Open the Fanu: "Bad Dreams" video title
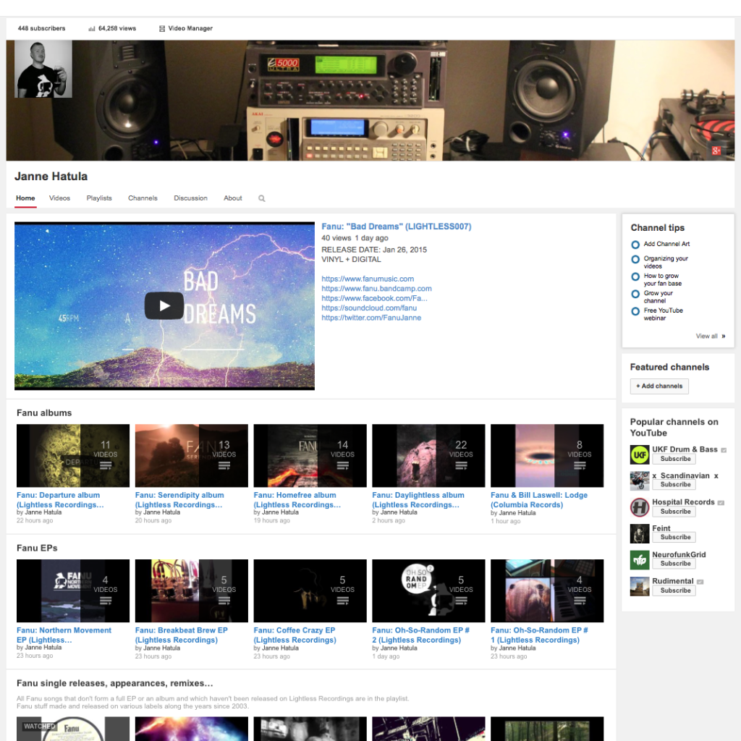Image resolution: width=741 pixels, height=741 pixels. pyautogui.click(x=397, y=226)
